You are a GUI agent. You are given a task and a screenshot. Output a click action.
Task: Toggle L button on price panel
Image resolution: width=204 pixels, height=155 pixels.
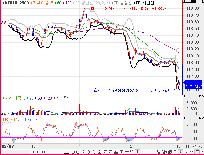(x=185, y=1)
